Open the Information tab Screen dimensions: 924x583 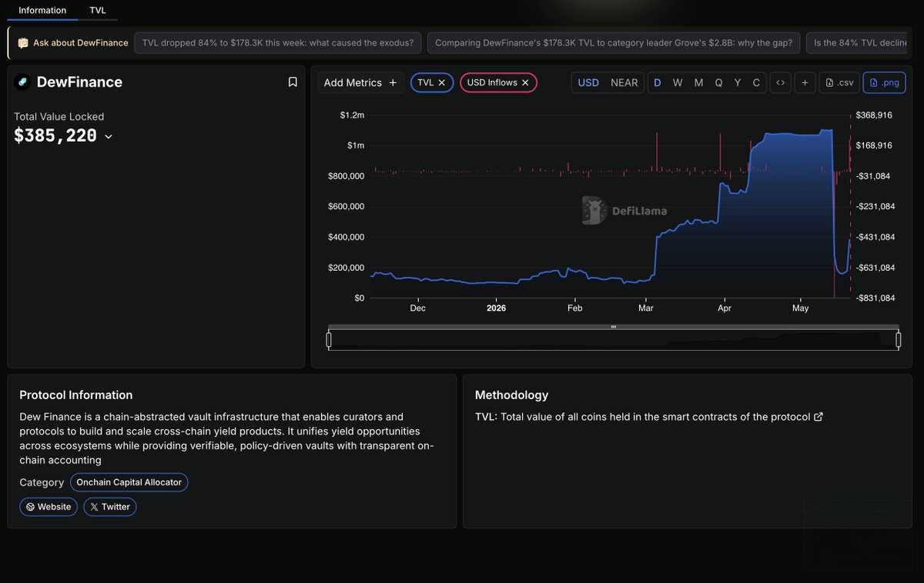coord(42,10)
